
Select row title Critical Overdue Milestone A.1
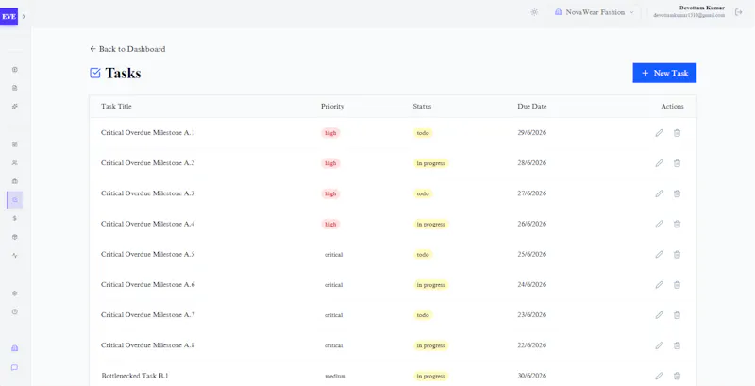[x=148, y=133]
